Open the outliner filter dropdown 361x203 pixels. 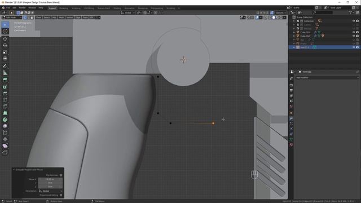click(351, 12)
